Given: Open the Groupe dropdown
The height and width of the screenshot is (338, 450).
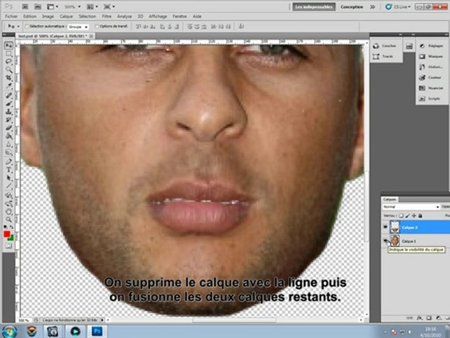Looking at the screenshot, I should pyautogui.click(x=78, y=27).
